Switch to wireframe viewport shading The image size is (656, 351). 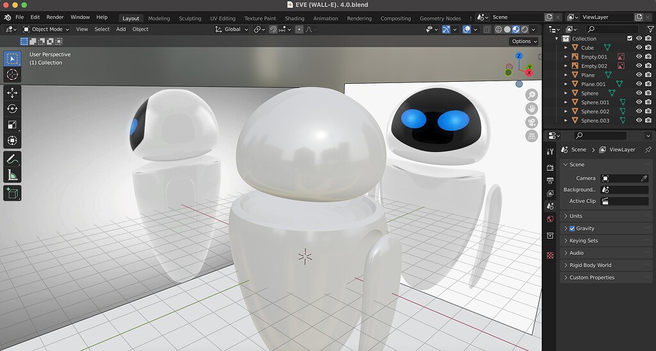pyautogui.click(x=498, y=29)
